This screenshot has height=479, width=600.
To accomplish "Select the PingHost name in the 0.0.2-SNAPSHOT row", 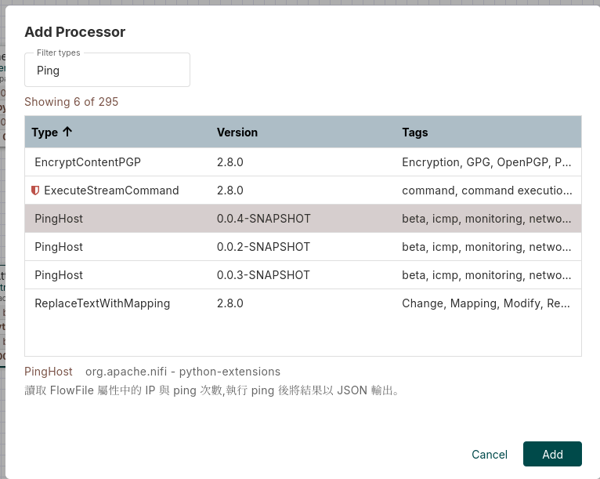I will [x=59, y=247].
